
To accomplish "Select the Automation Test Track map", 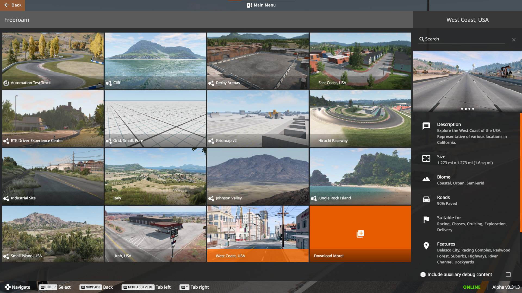I will [x=53, y=61].
